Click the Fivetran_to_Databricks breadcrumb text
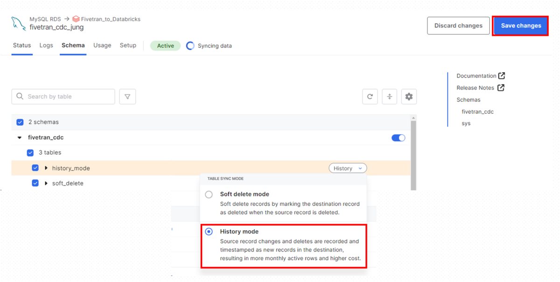The image size is (560, 282). click(111, 19)
